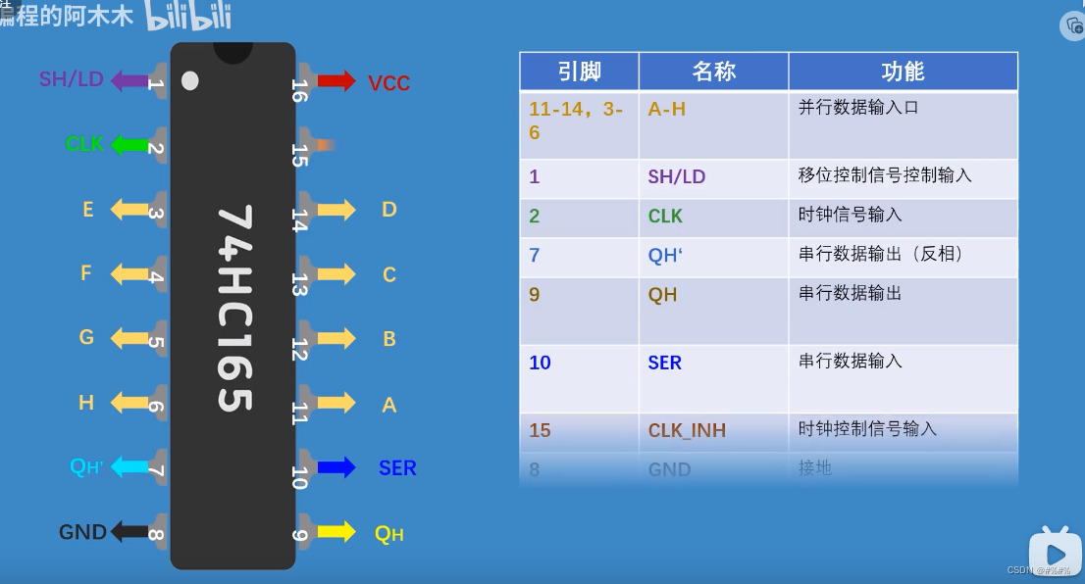This screenshot has width=1085, height=584.
Task: Click the pin 11 arrow pointing to A
Action: pos(336,403)
